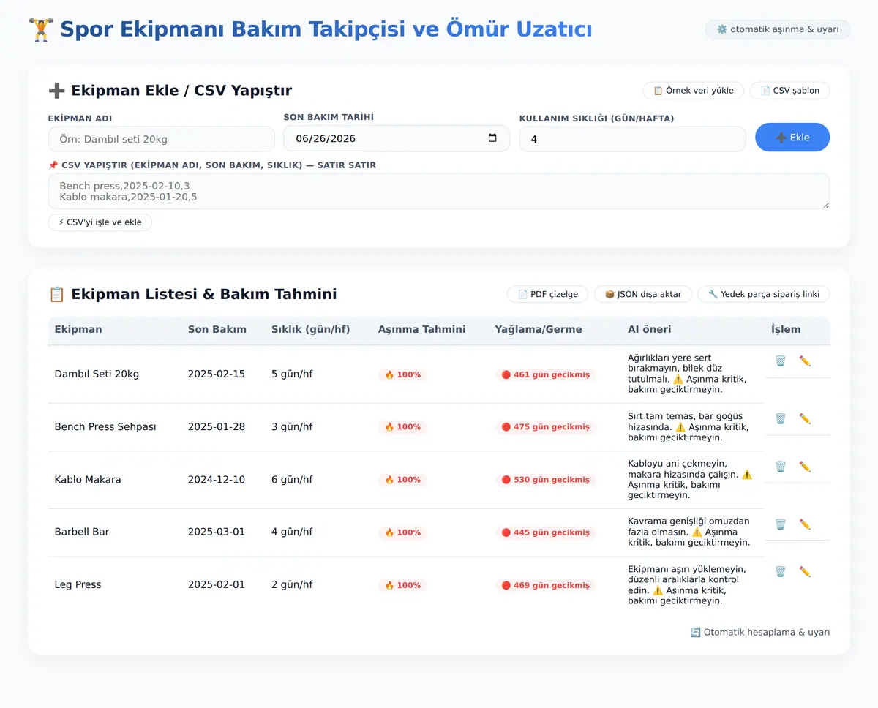
Task: Click the Son Bakım Tarihi date field
Action: pos(397,138)
